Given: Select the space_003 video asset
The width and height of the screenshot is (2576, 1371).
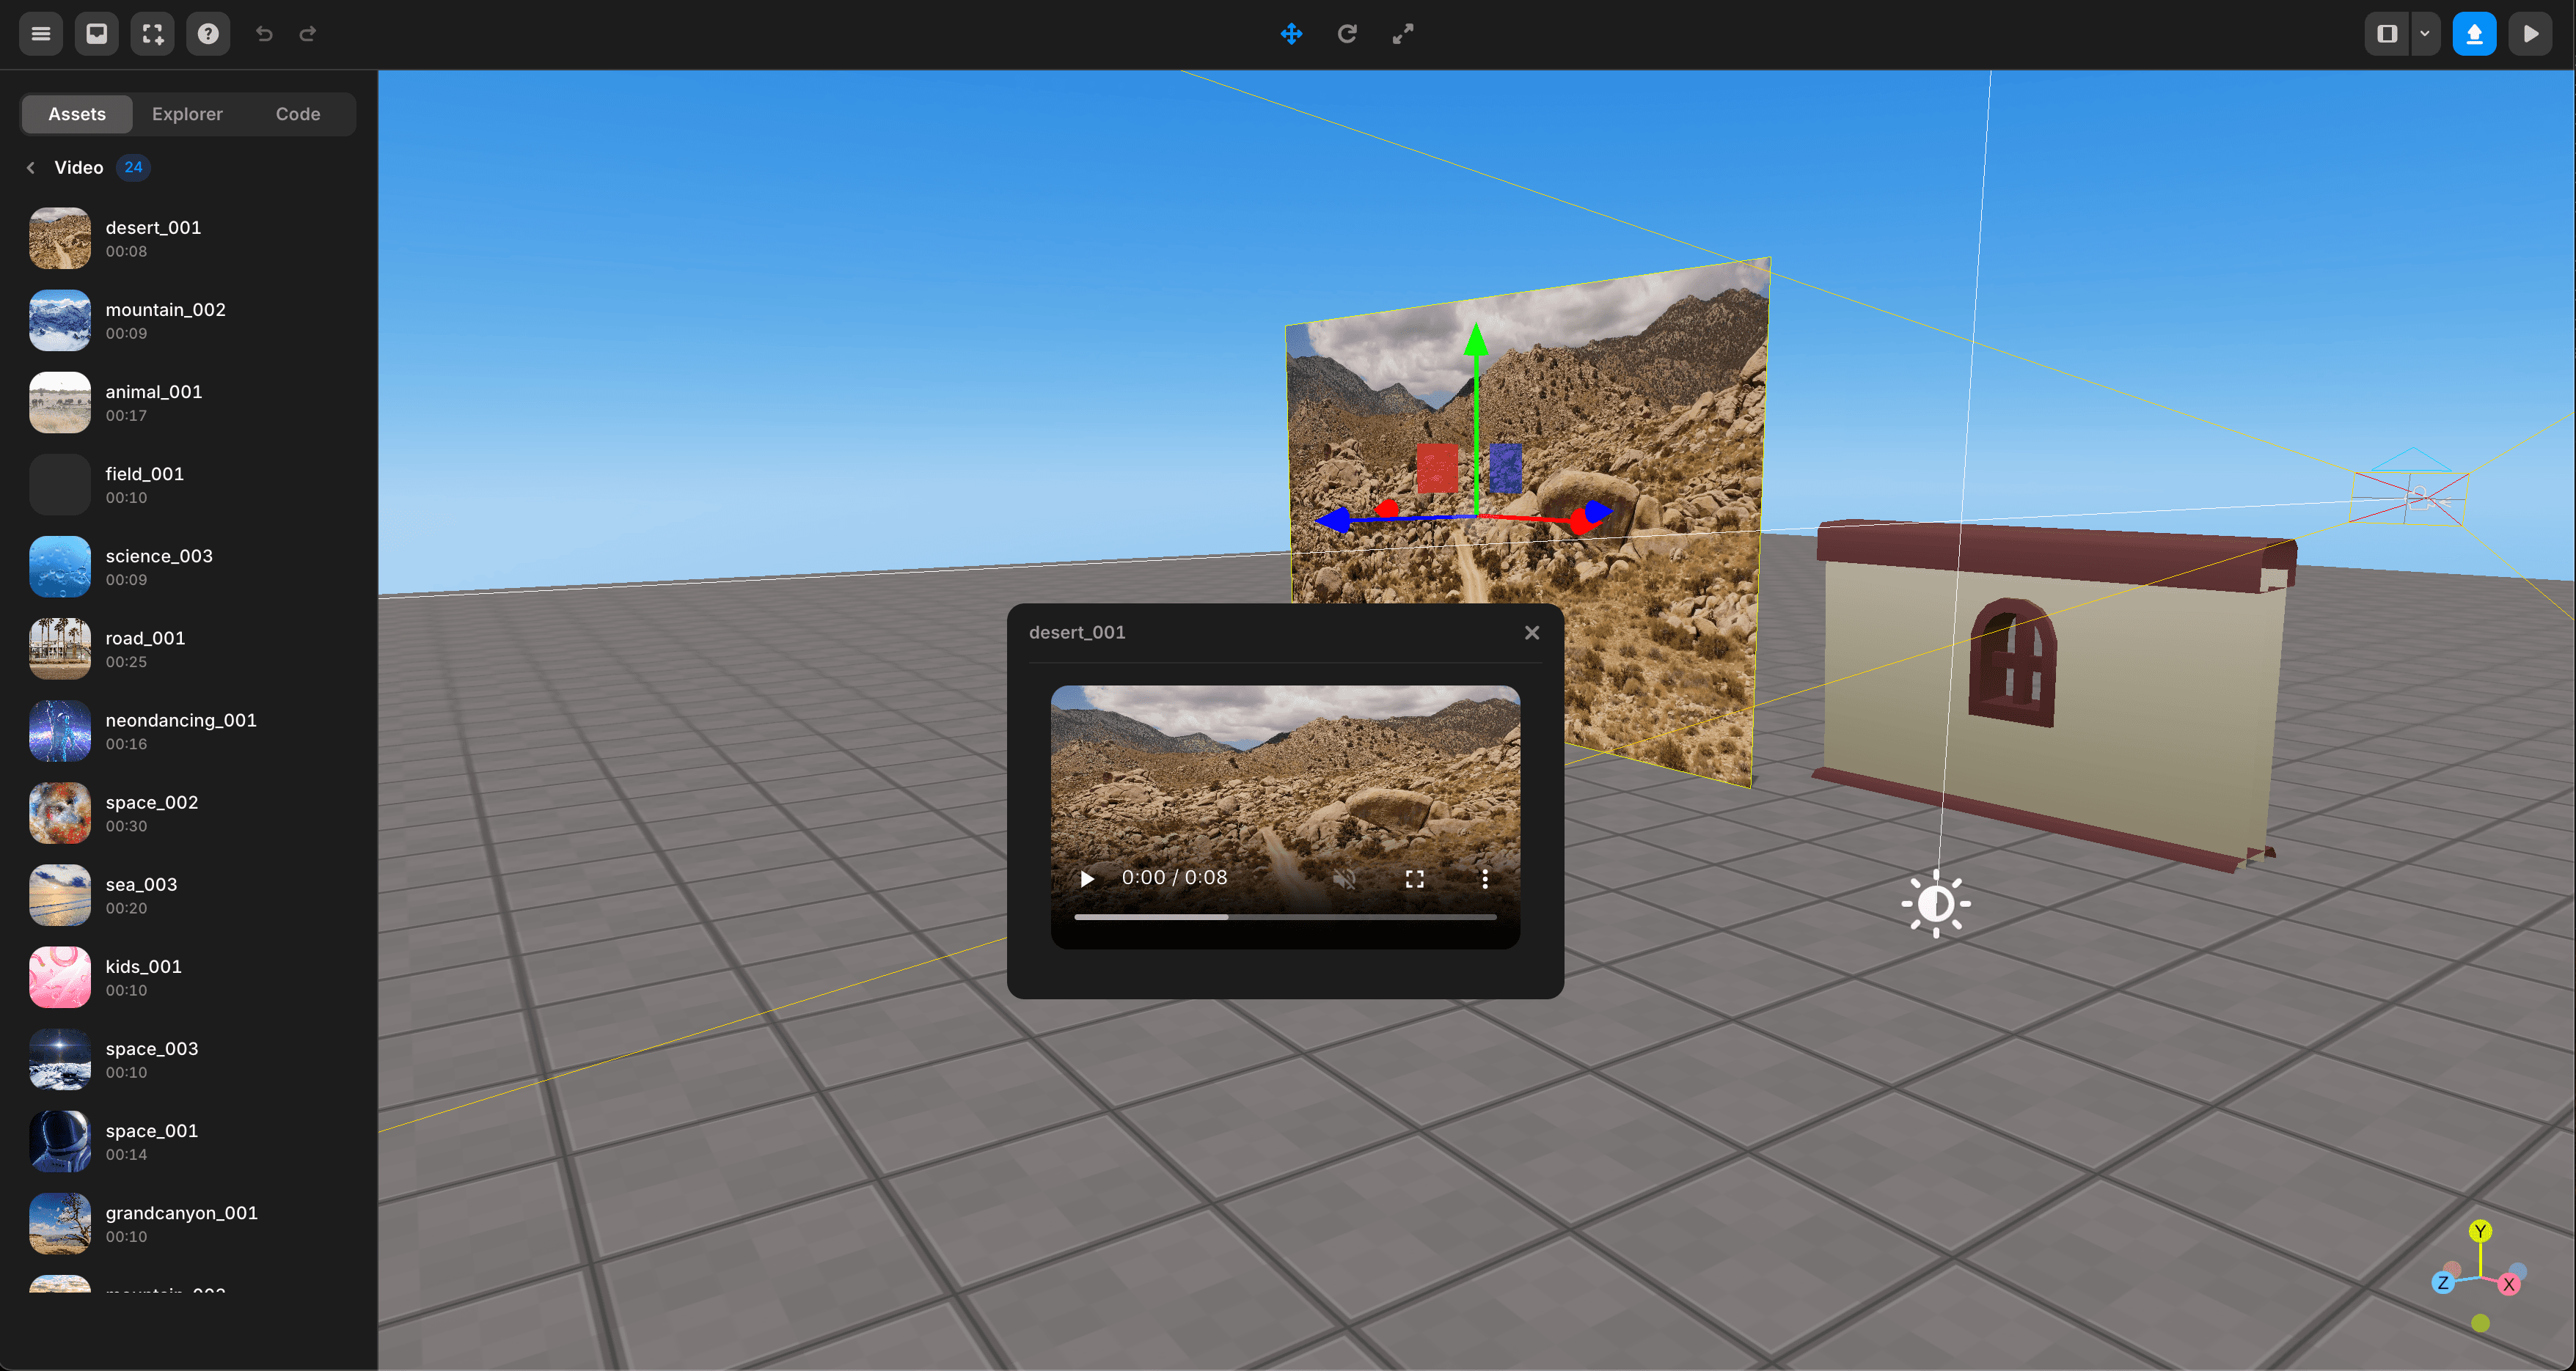Looking at the screenshot, I should click(x=188, y=1059).
